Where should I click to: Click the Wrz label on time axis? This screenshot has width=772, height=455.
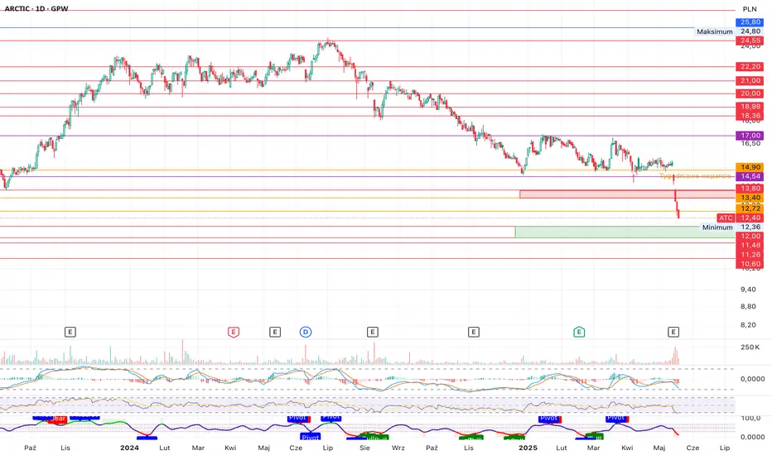point(398,448)
